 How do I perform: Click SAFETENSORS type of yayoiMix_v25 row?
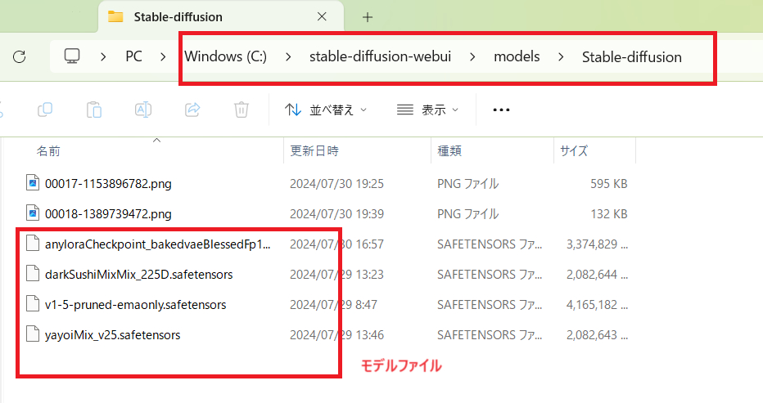point(490,335)
